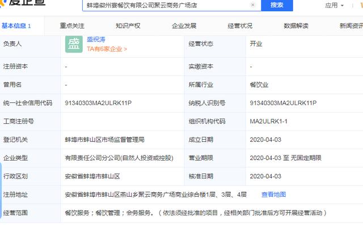Image resolution: width=363 pixels, height=225 pixels.
Task: Click the 注册地址 field label
Action: click(x=15, y=194)
